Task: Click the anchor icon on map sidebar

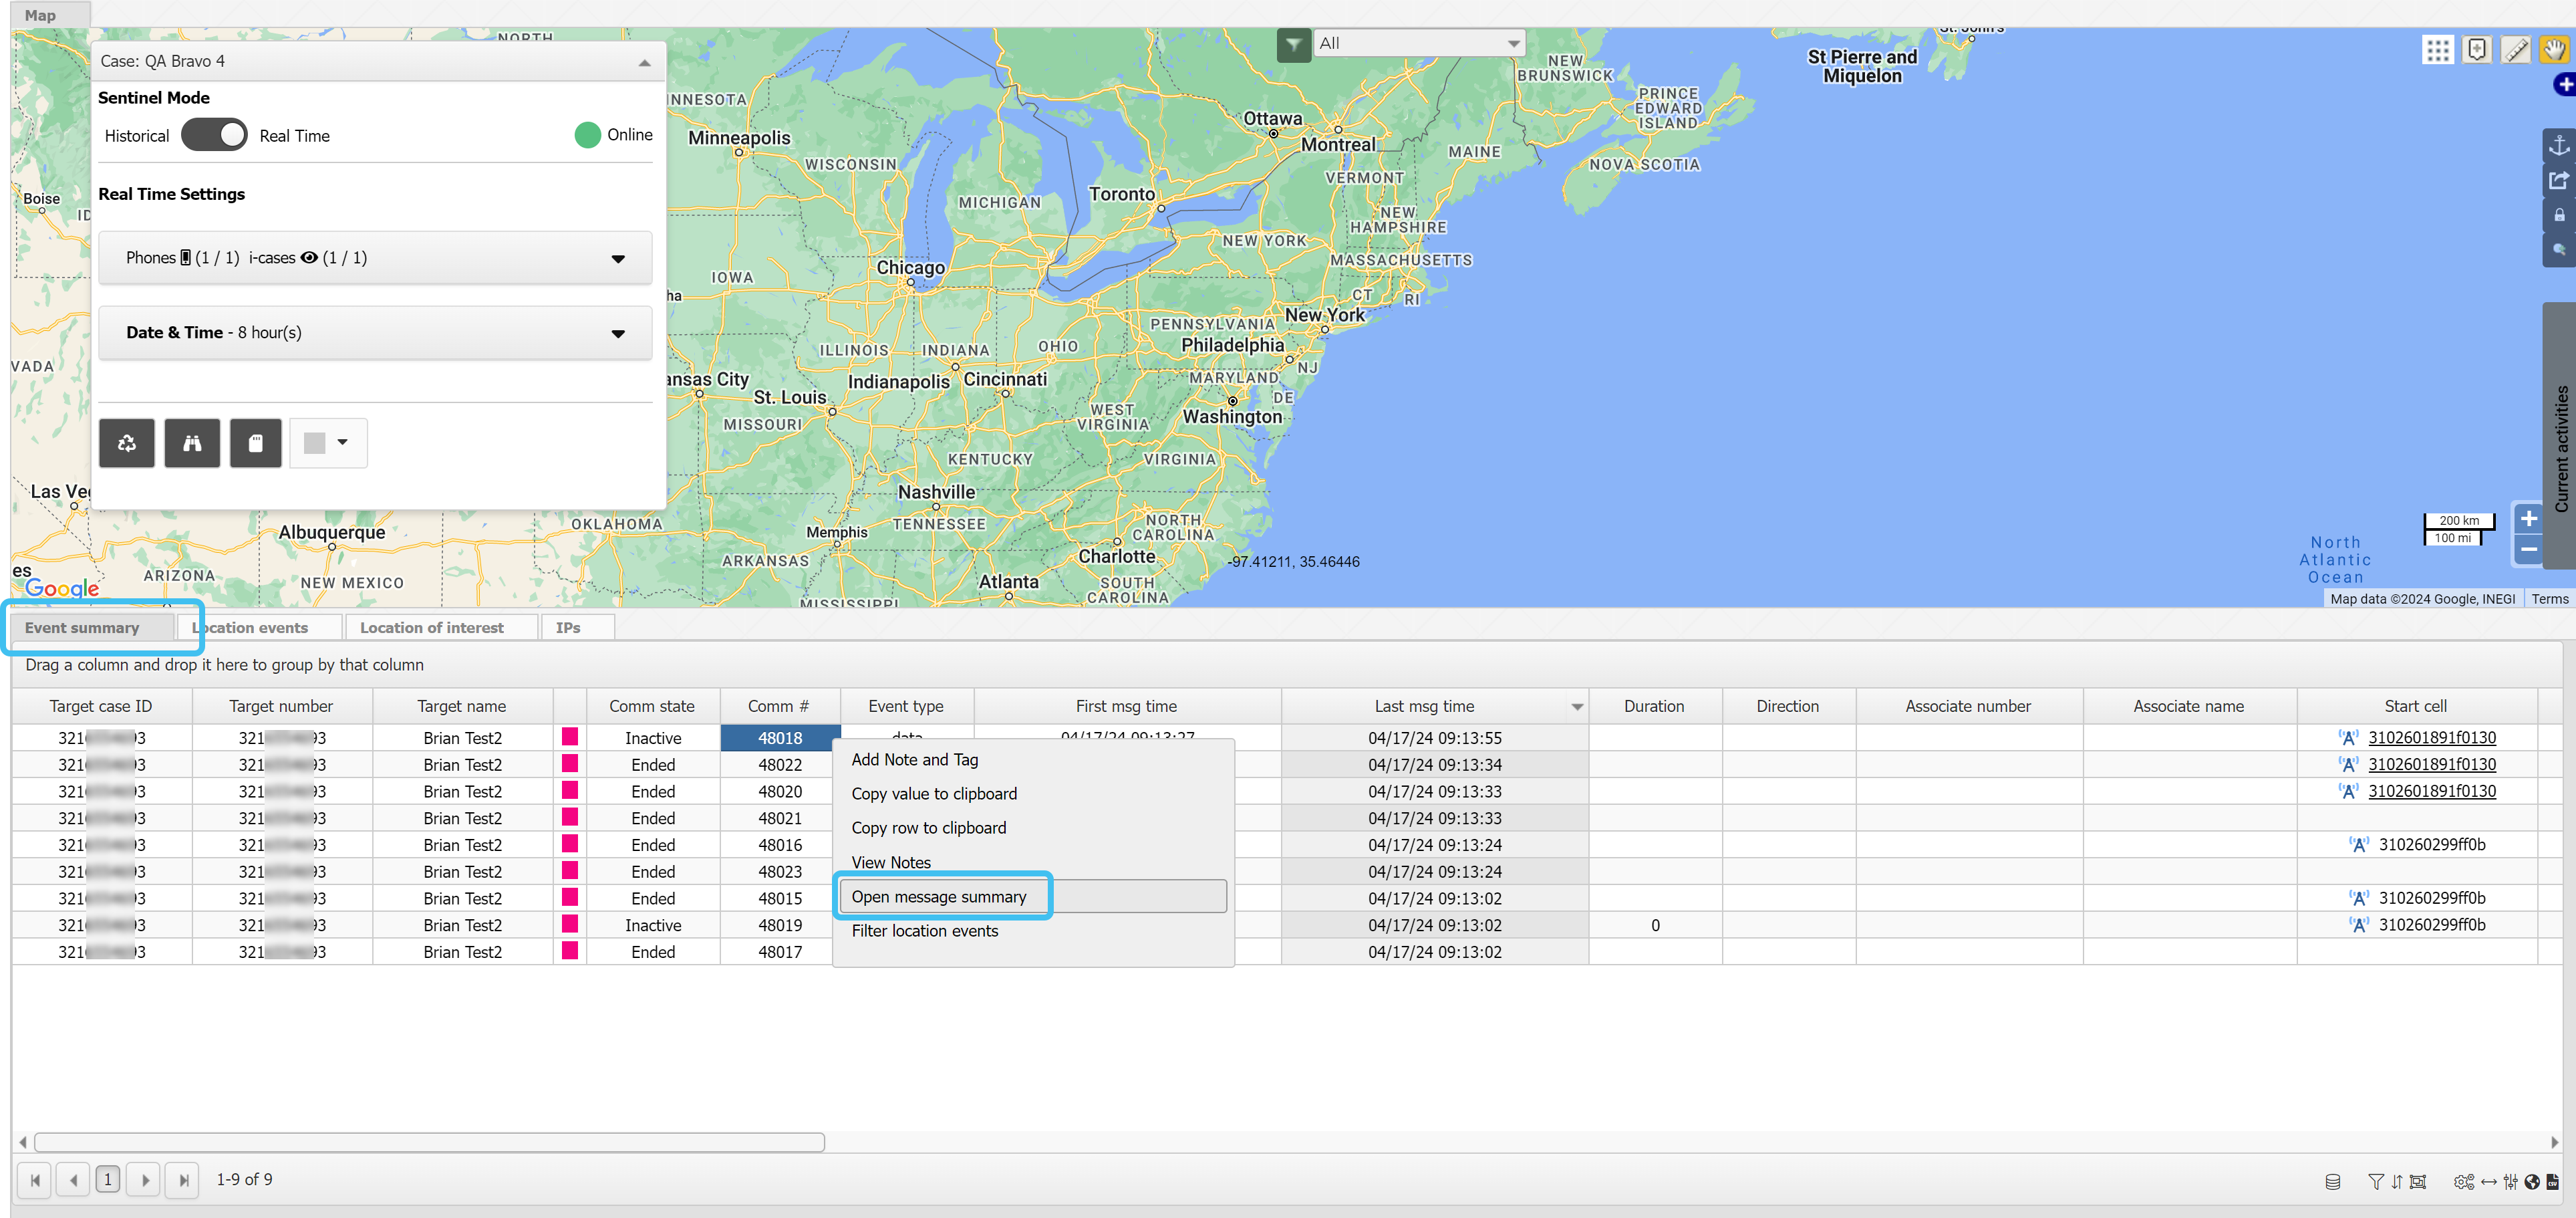Action: [2558, 146]
